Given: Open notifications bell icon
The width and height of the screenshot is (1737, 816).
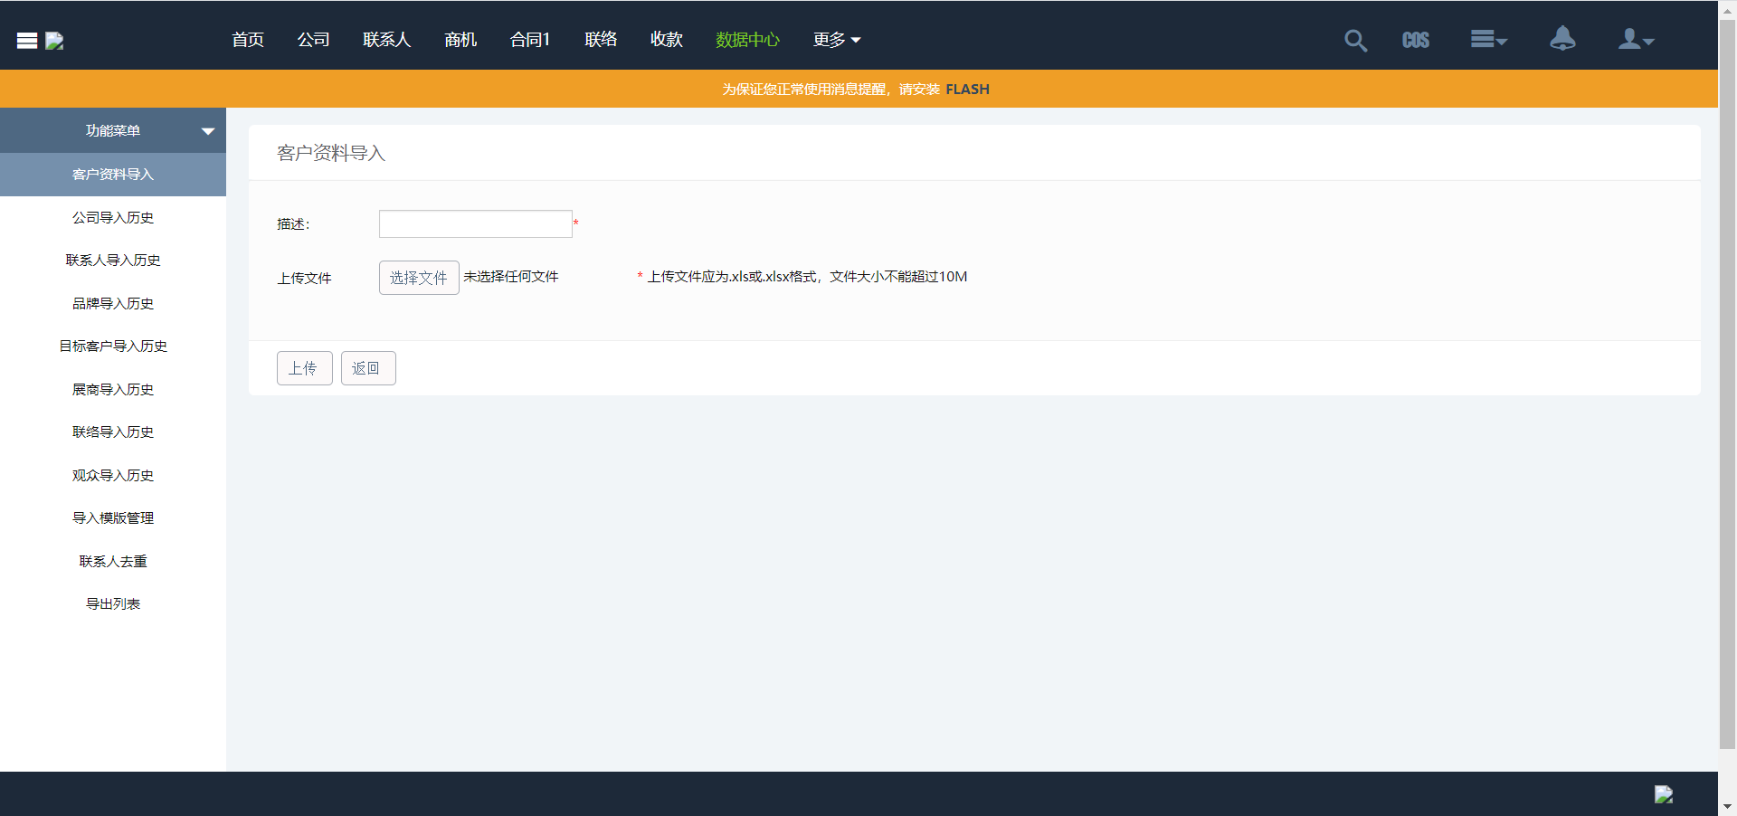Looking at the screenshot, I should (1562, 39).
